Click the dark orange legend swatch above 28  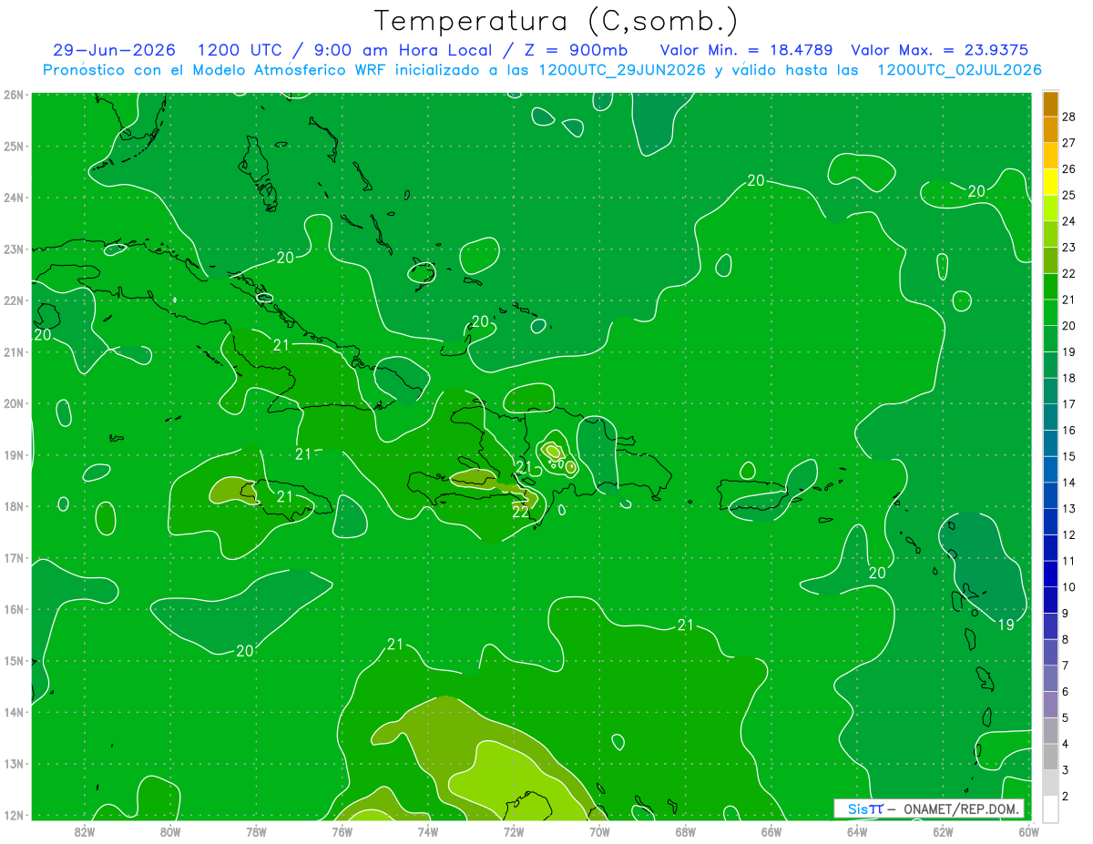[1050, 105]
